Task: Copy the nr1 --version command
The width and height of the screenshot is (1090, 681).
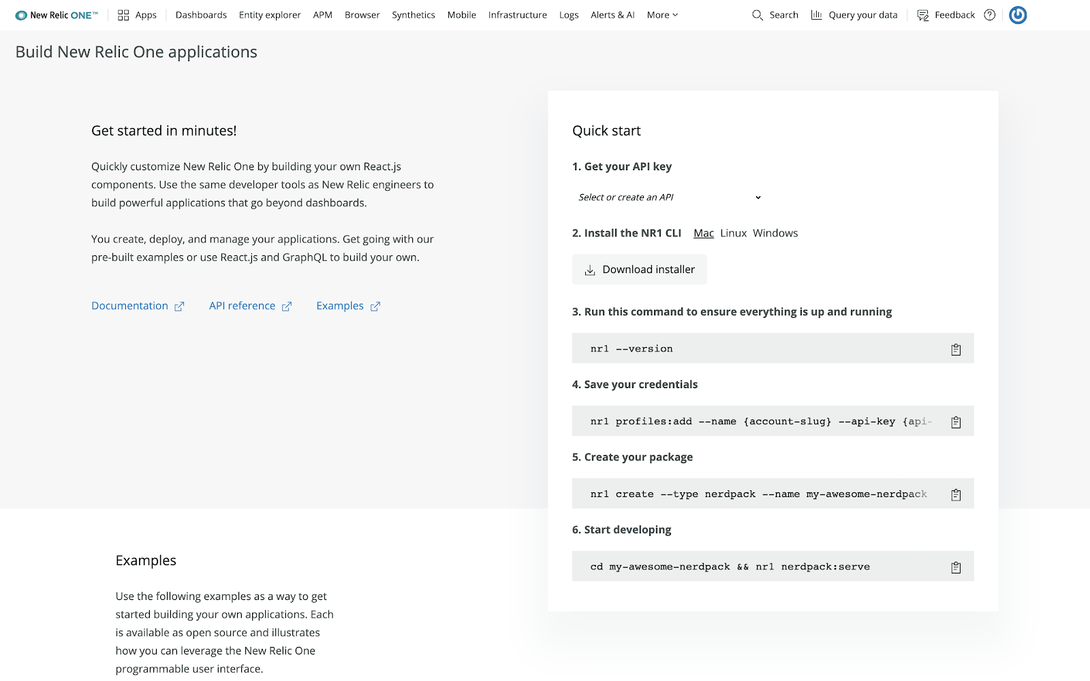Action: pos(955,349)
